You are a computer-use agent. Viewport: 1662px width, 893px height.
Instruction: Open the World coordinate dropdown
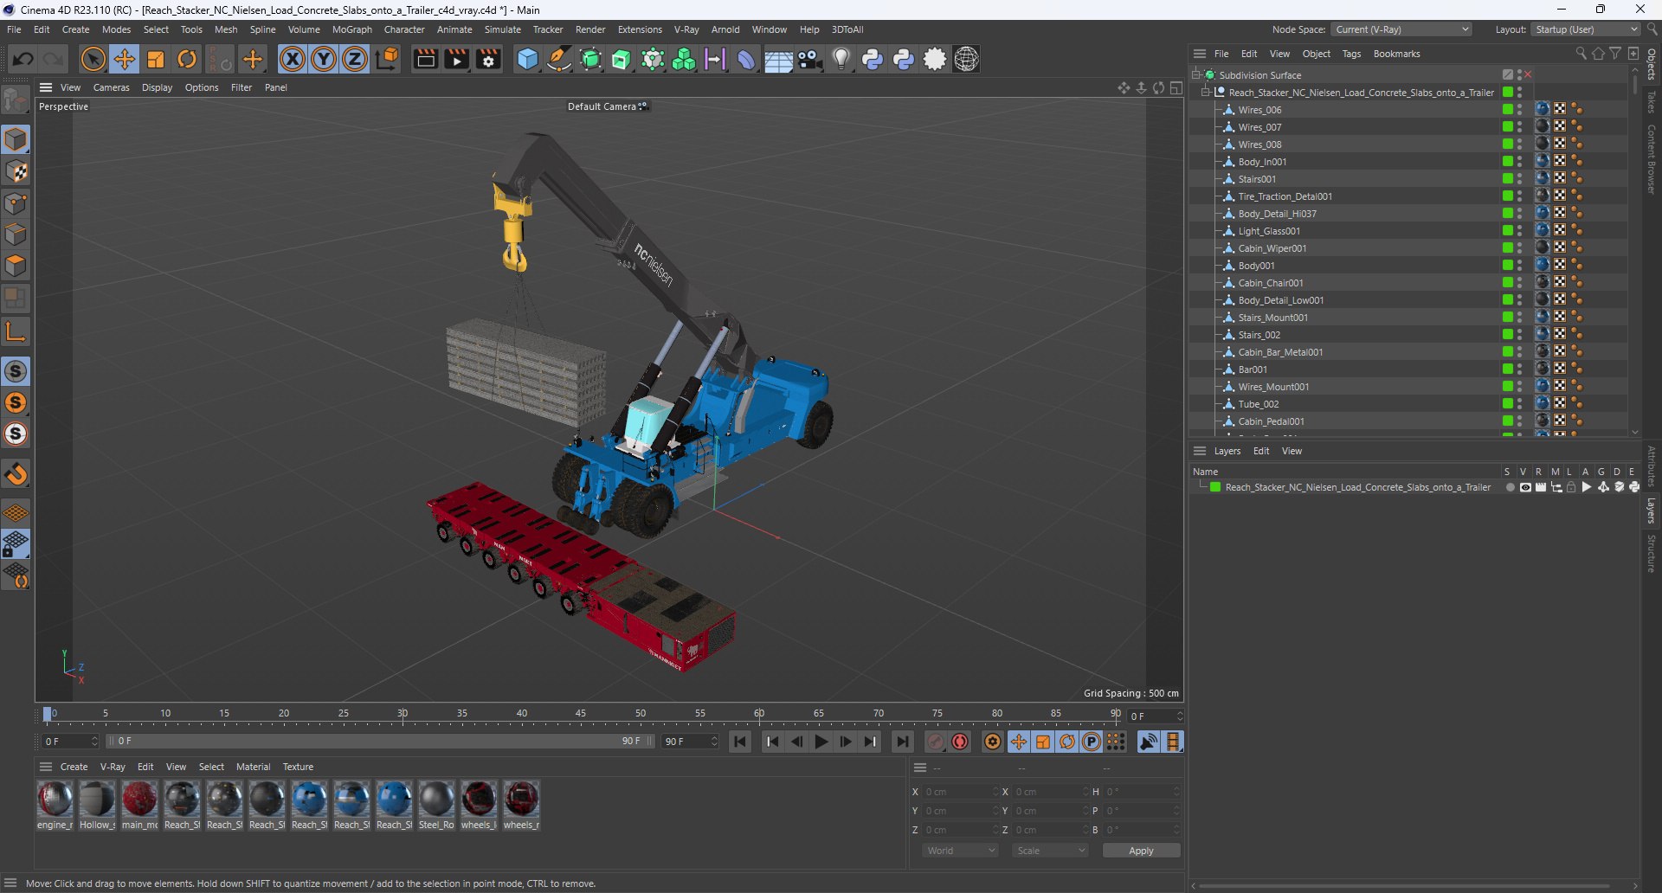click(x=960, y=851)
